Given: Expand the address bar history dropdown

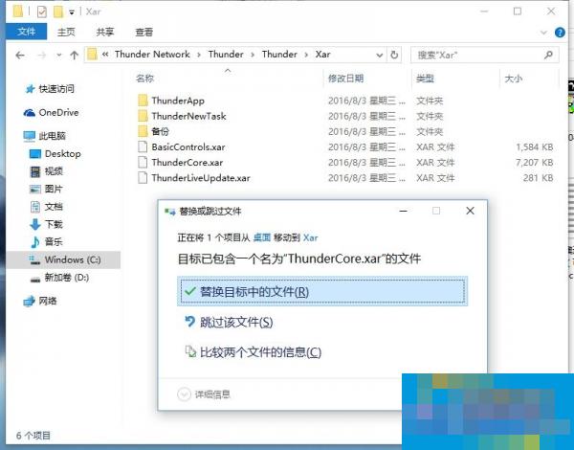Looking at the screenshot, I should (380, 55).
